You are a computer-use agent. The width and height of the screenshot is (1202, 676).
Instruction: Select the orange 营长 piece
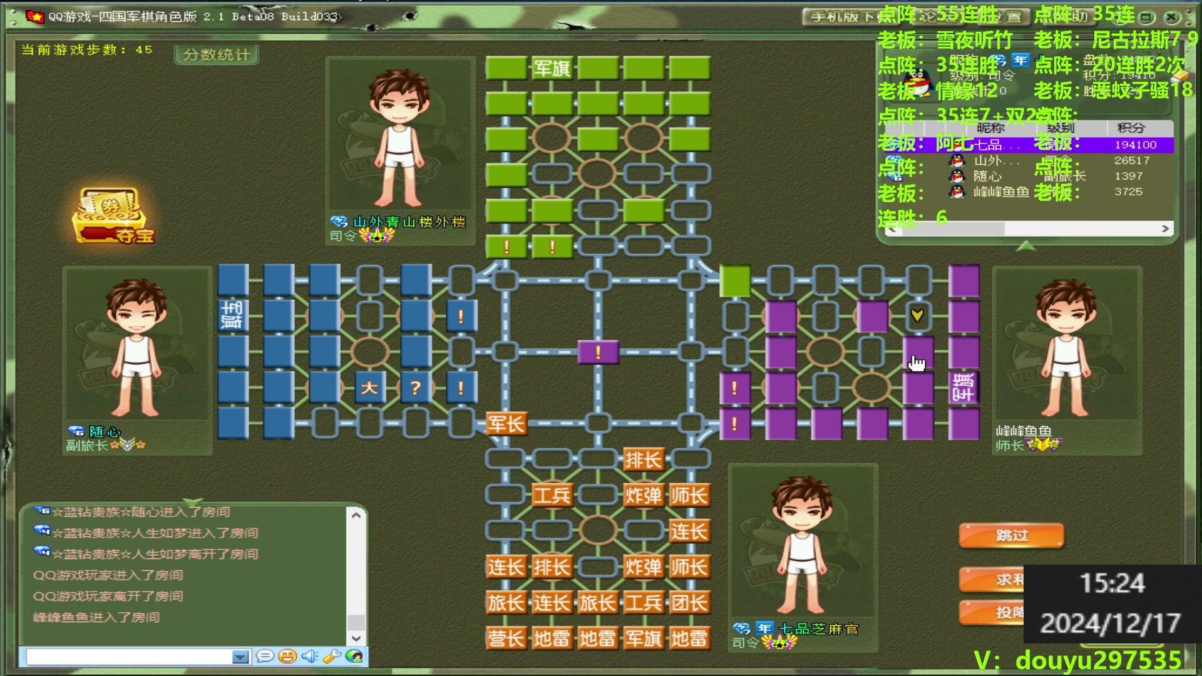pyautogui.click(x=506, y=638)
